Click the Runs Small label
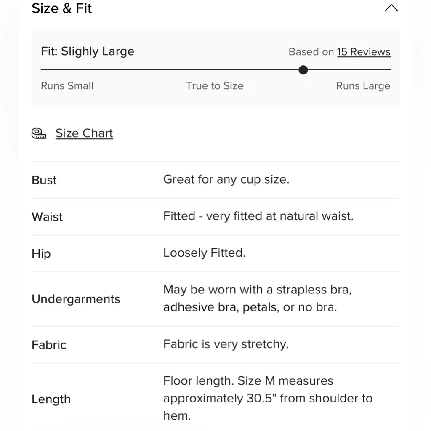 pos(67,86)
